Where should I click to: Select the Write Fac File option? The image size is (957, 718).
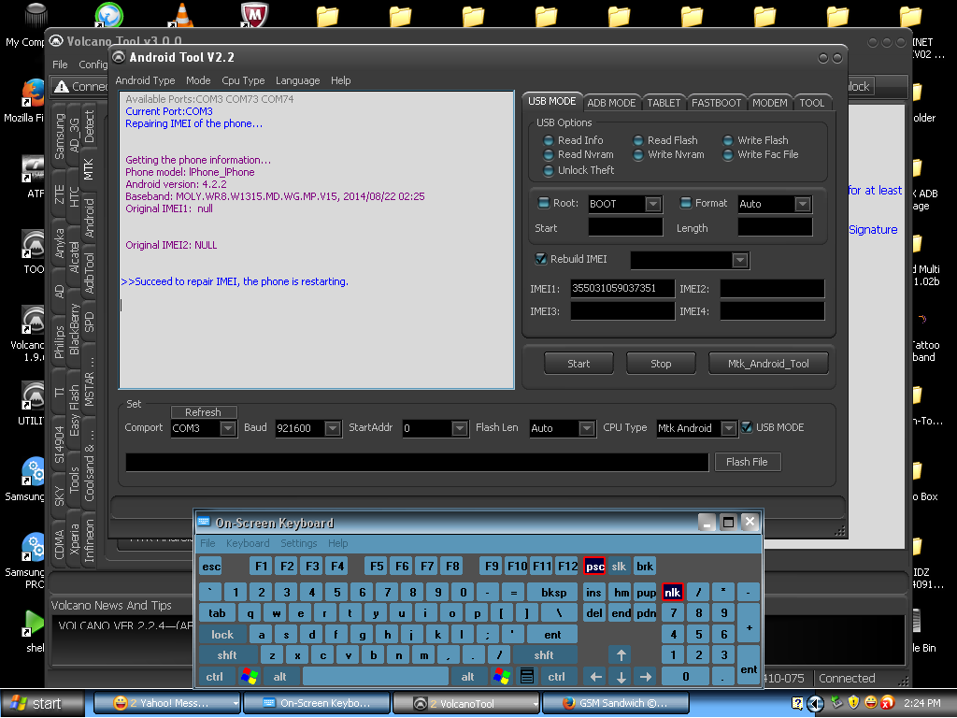click(x=727, y=155)
